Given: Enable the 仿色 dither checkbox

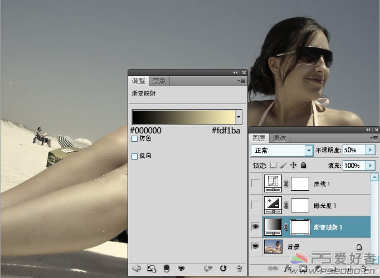Looking at the screenshot, I should tap(134, 138).
